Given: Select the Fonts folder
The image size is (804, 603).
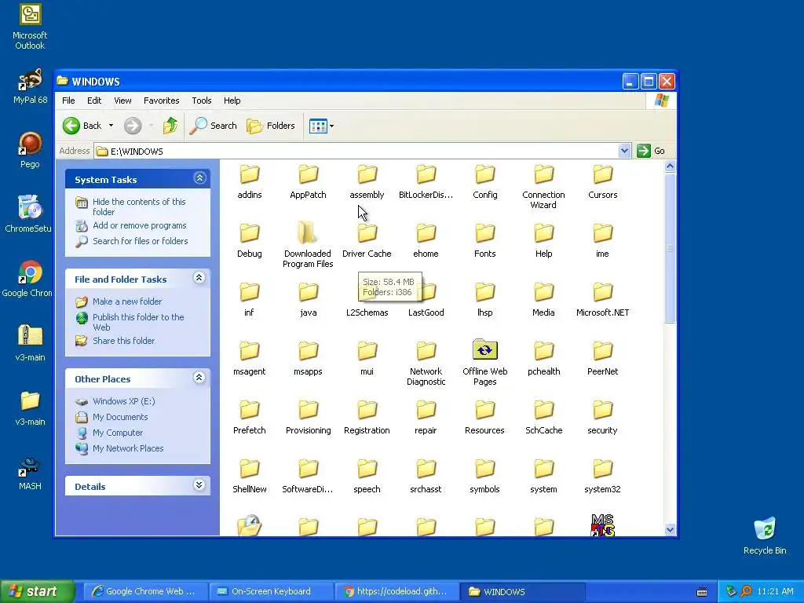Looking at the screenshot, I should pos(485,240).
